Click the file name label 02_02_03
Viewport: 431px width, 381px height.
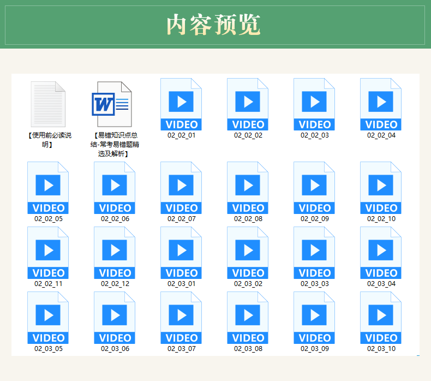[314, 135]
